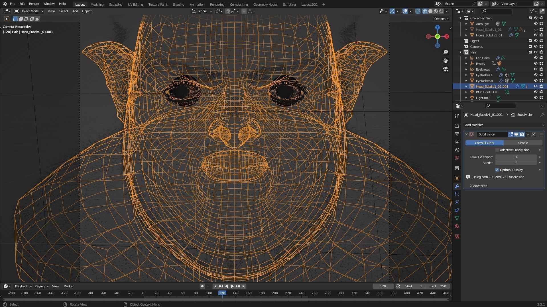
Task: Exclude the Lights collection via checkbox
Action: pyautogui.click(x=530, y=41)
